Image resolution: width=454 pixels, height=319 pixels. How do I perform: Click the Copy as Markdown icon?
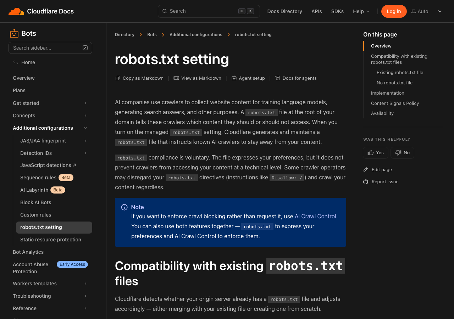click(118, 78)
